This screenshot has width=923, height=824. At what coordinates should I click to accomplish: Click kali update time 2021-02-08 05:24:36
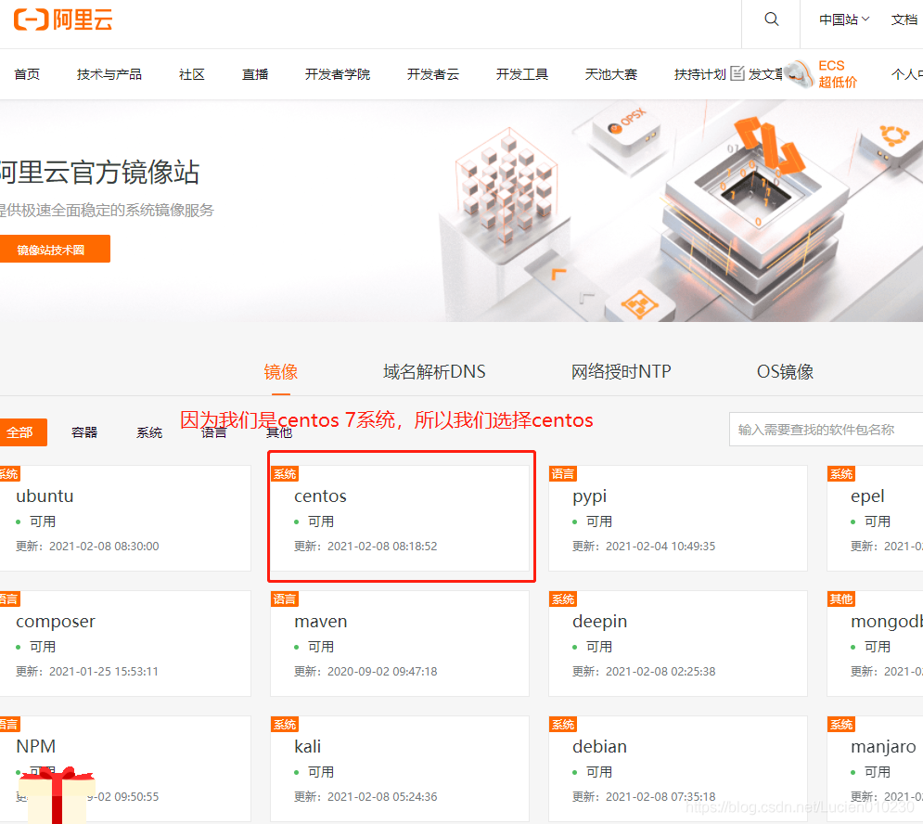click(382, 797)
